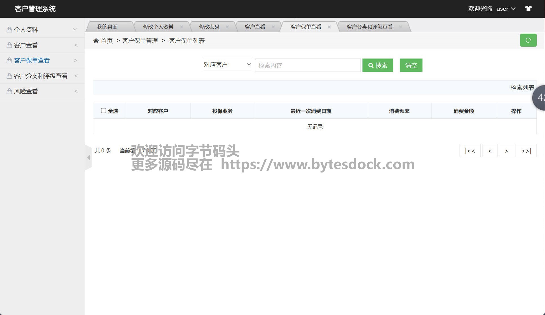This screenshot has width=545, height=315.
Task: Close the 客户保单查看 tab
Action: tap(329, 27)
